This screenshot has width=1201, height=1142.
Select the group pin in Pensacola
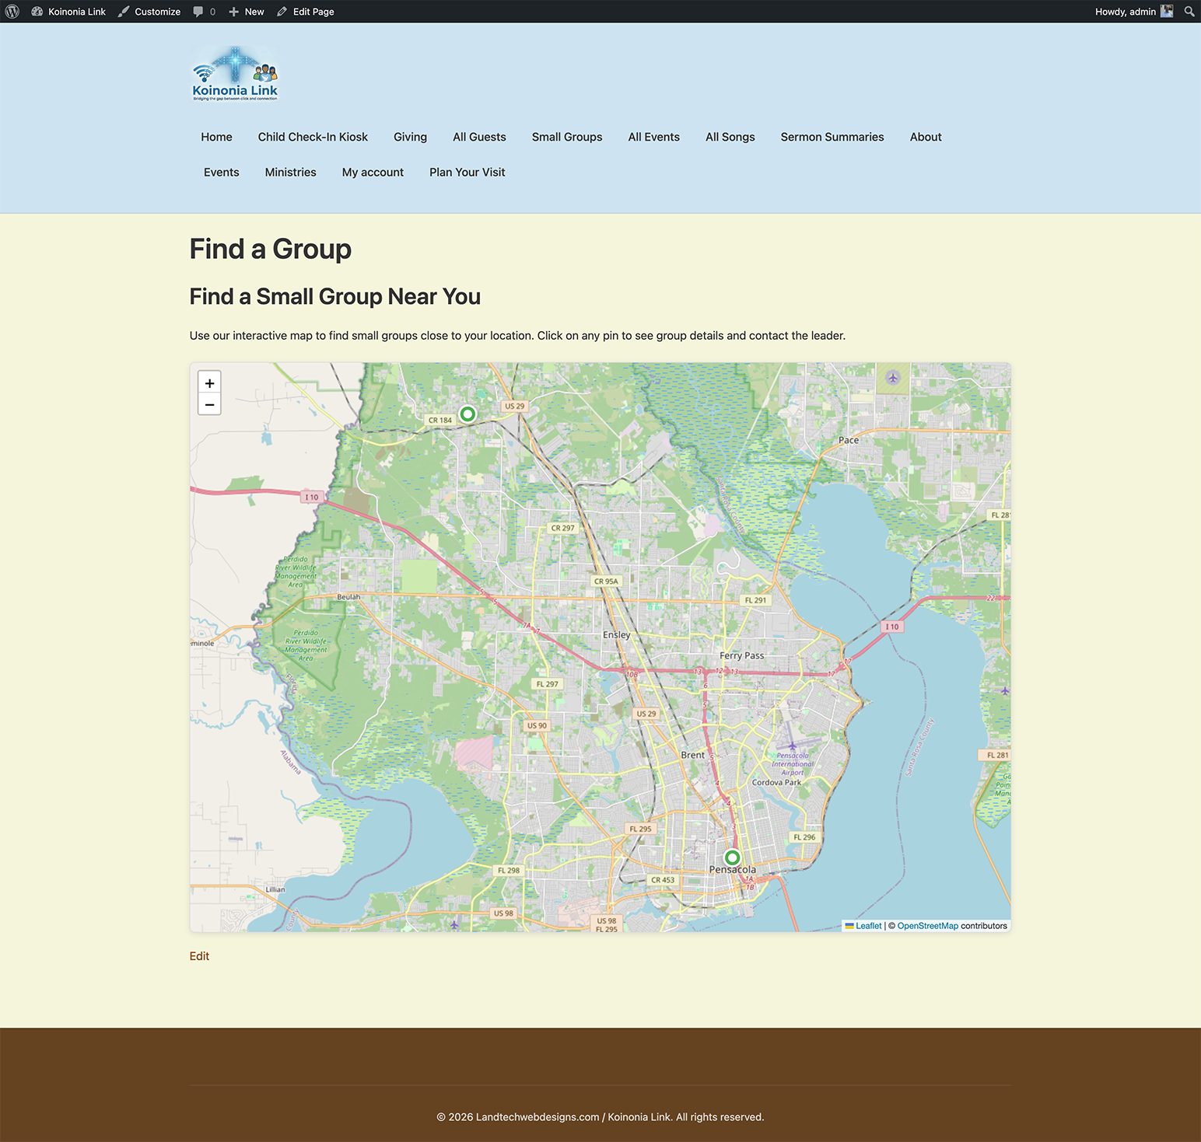(x=732, y=857)
